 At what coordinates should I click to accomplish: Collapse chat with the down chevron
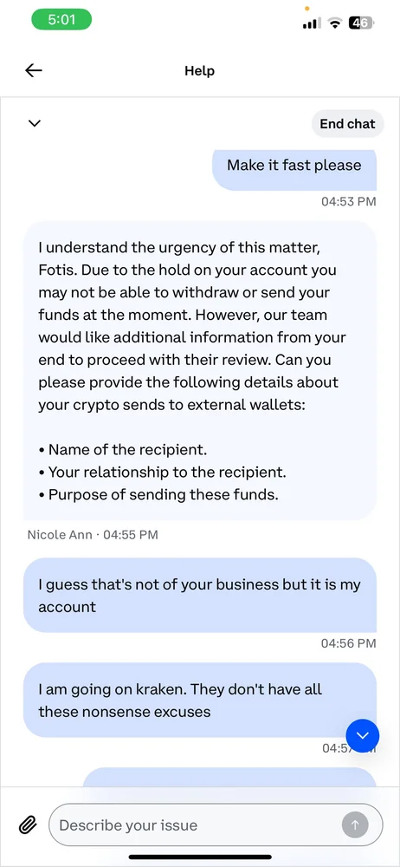(35, 123)
